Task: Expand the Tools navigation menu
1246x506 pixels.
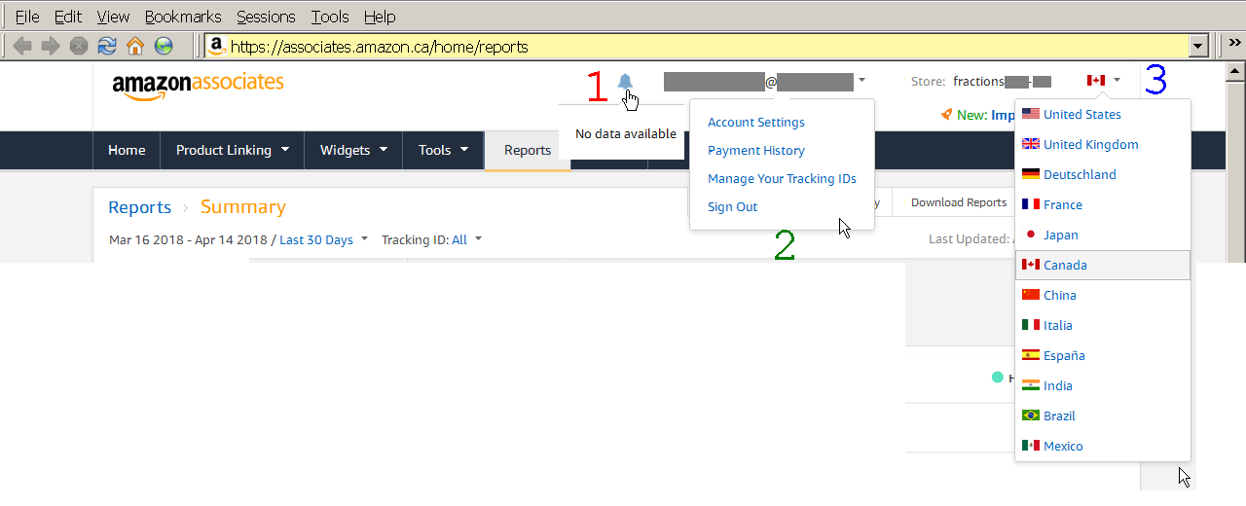Action: click(x=443, y=150)
